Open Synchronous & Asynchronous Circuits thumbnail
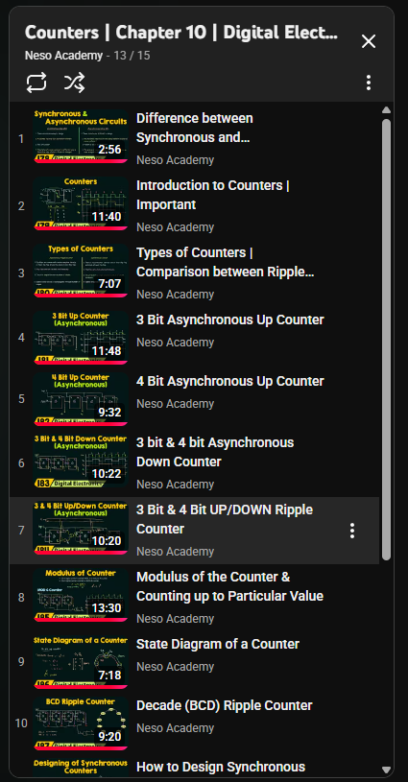Viewport: 408px width, 782px height. [x=81, y=136]
